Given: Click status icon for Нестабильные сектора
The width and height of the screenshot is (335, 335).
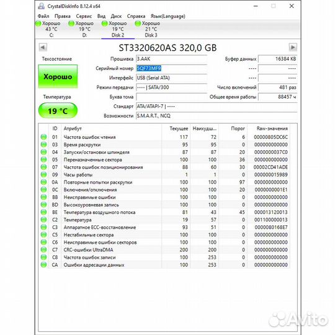Looking at the screenshot, I should tap(43, 234).
